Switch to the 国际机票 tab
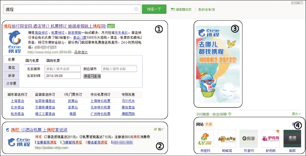306x156 pixels. coord(53,61)
